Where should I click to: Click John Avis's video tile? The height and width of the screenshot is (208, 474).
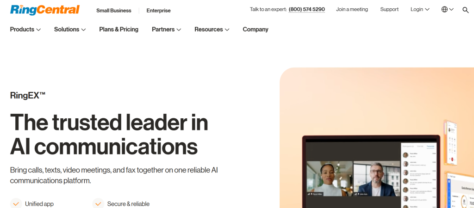[x=377, y=178]
